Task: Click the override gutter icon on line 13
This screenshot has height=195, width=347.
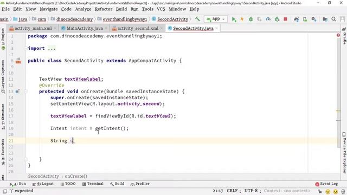Action: (x=17, y=92)
